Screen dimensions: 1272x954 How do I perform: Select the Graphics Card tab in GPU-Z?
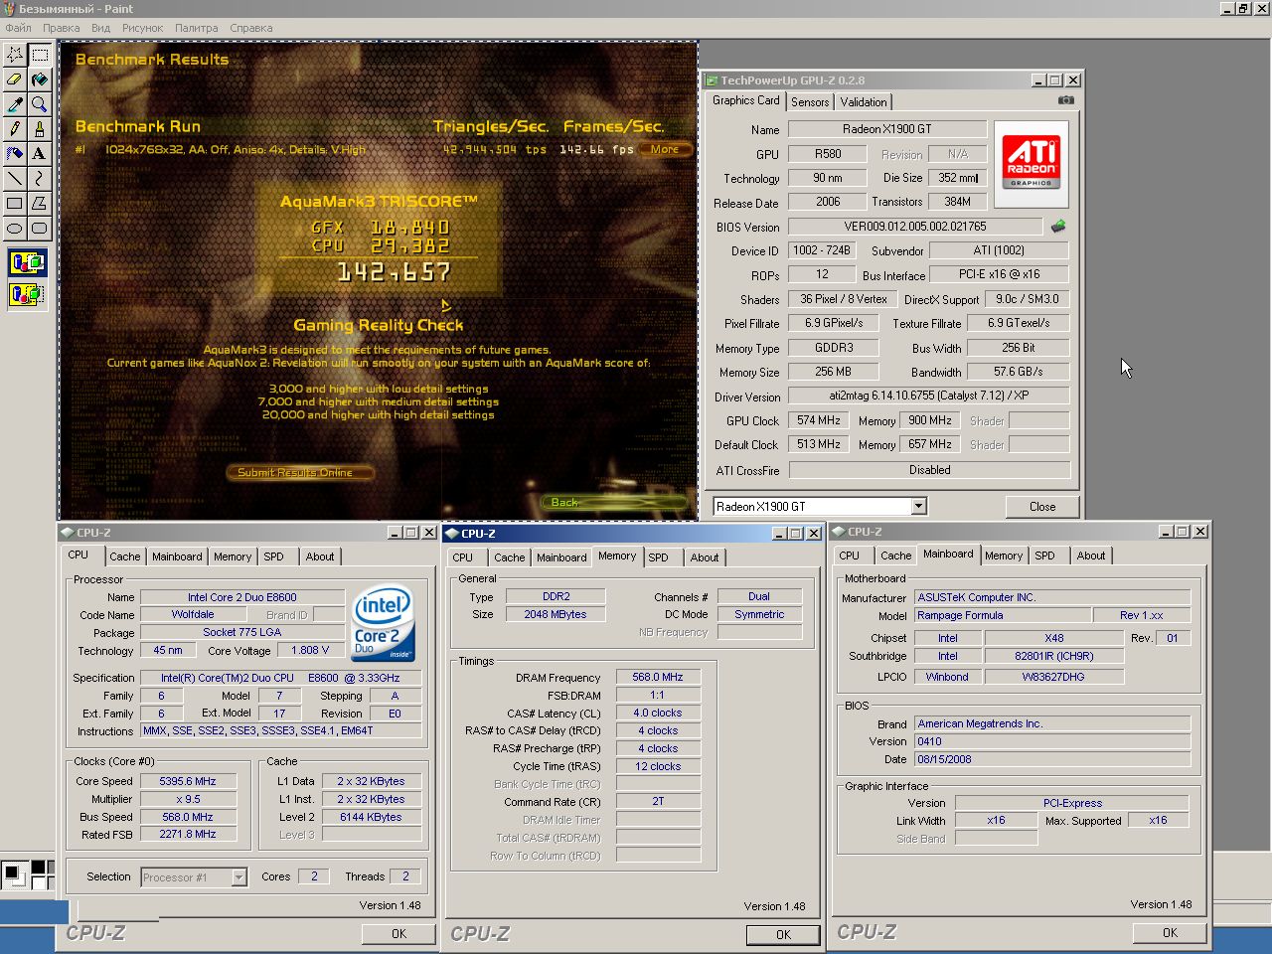pos(746,100)
